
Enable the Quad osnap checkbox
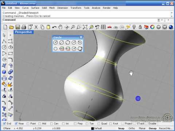[99, 124]
